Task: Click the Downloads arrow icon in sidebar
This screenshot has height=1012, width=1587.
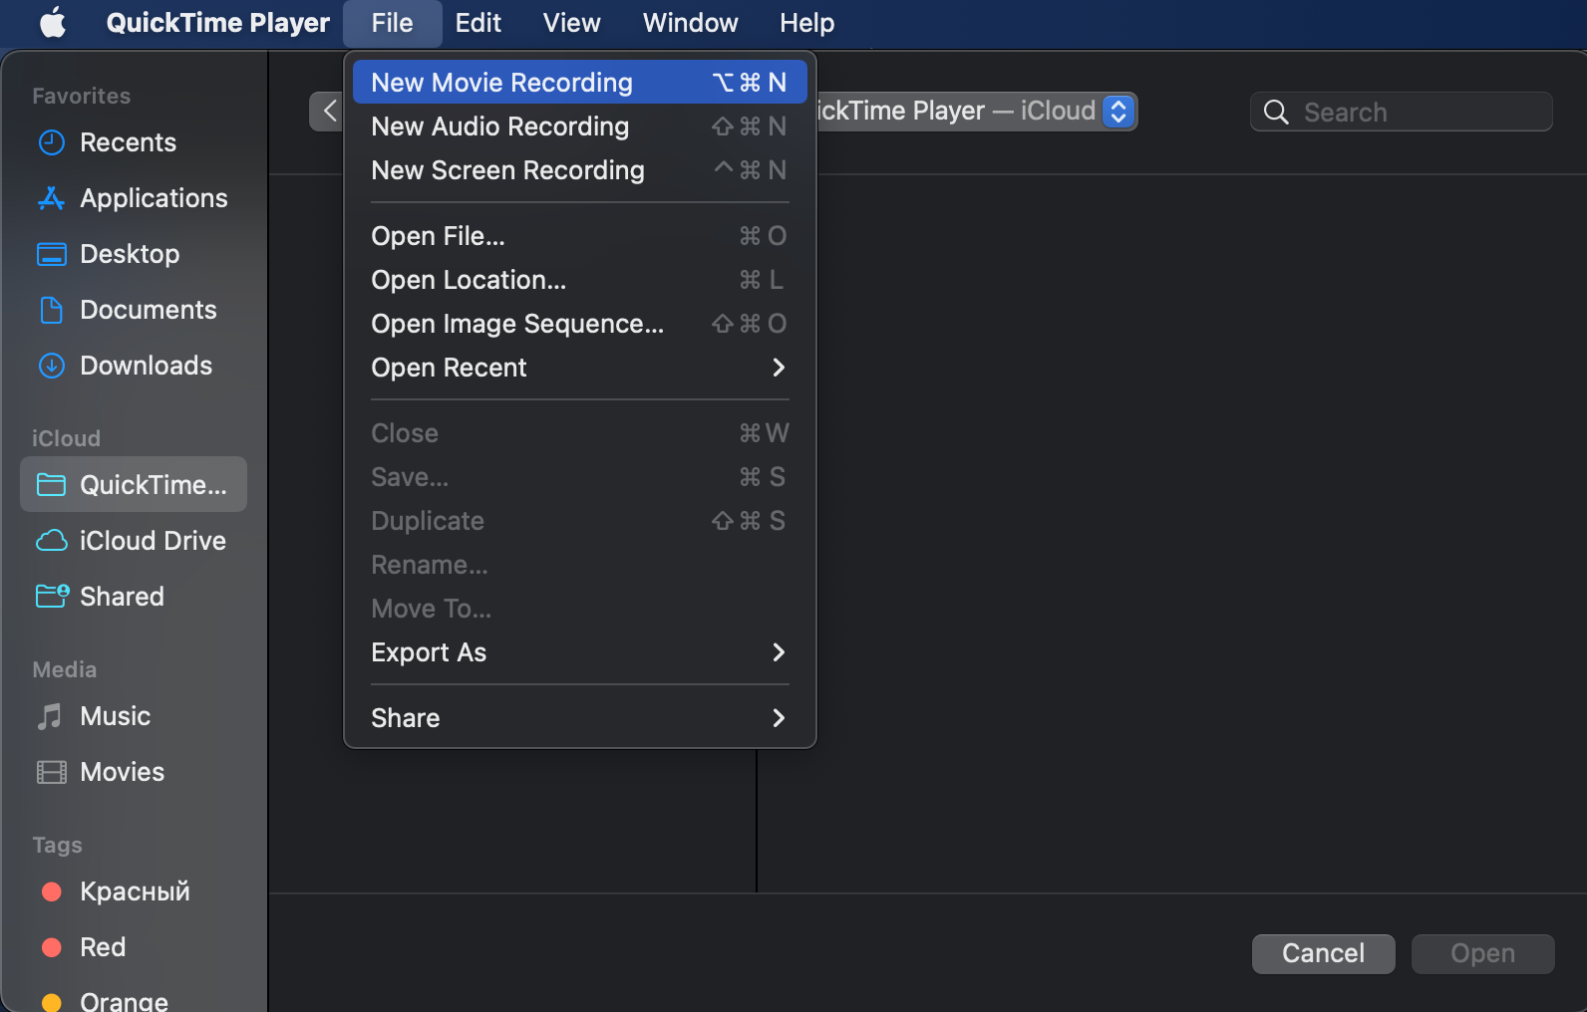Action: (x=51, y=366)
